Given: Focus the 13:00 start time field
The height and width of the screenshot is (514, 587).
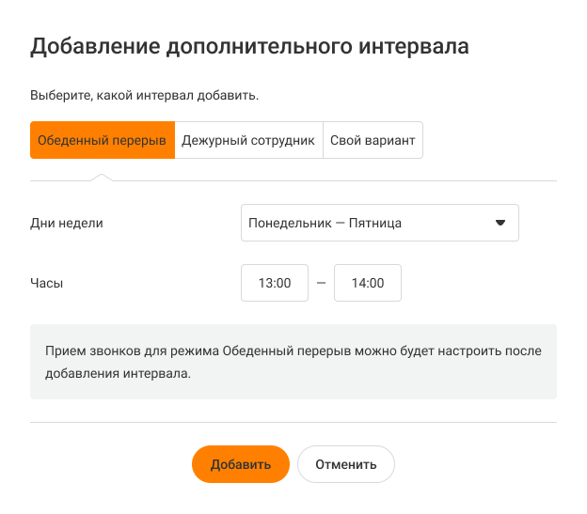Looking at the screenshot, I should click(275, 283).
